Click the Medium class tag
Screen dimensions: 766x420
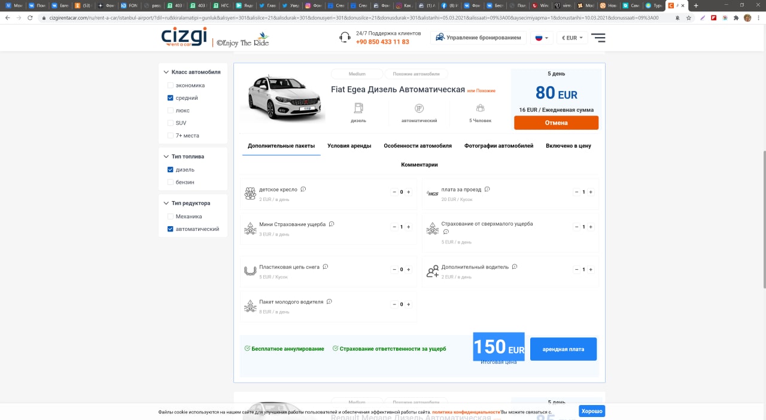(357, 74)
